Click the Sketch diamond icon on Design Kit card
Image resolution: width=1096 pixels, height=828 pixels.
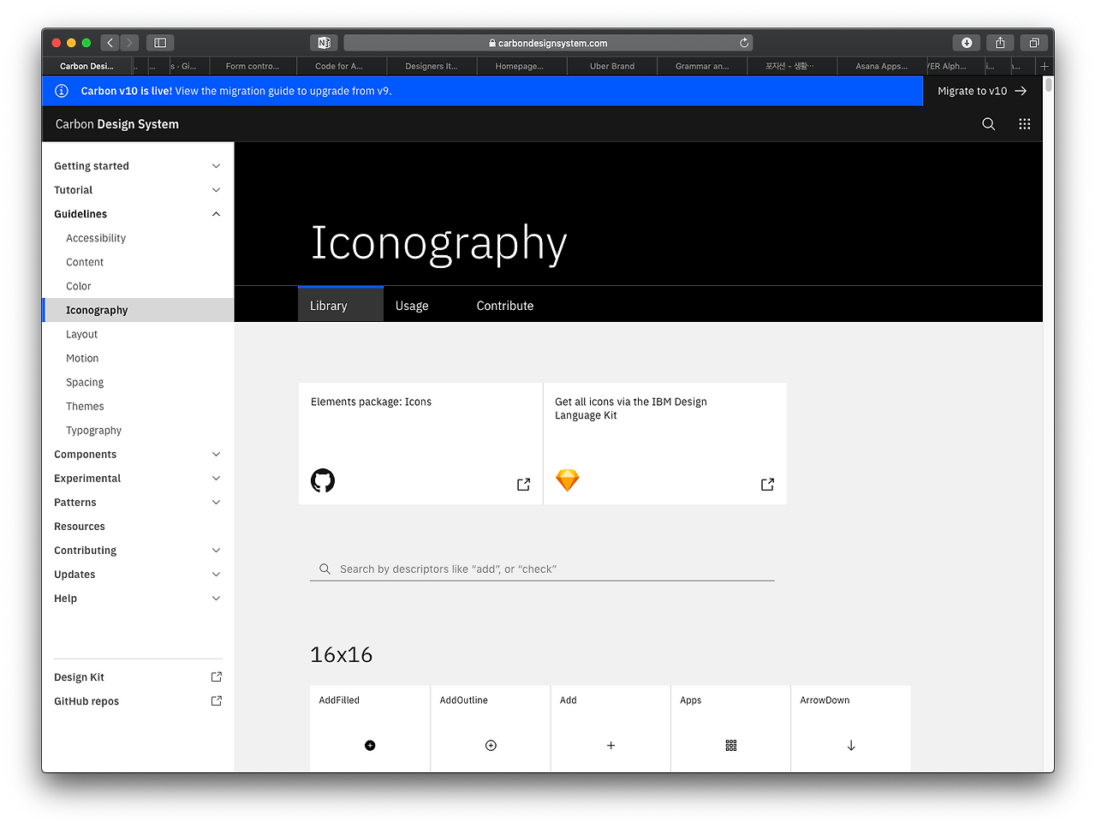[568, 480]
